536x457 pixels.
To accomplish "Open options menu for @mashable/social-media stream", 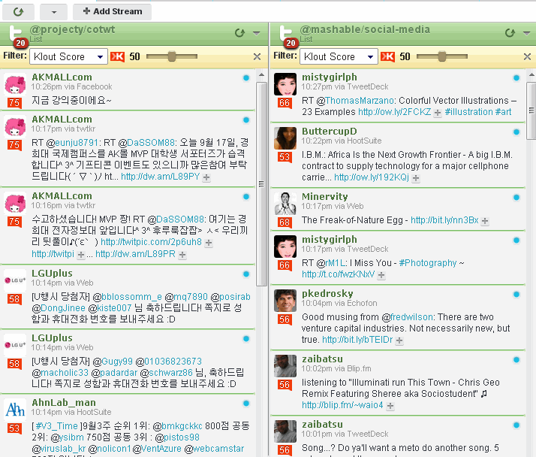I will pos(527,33).
